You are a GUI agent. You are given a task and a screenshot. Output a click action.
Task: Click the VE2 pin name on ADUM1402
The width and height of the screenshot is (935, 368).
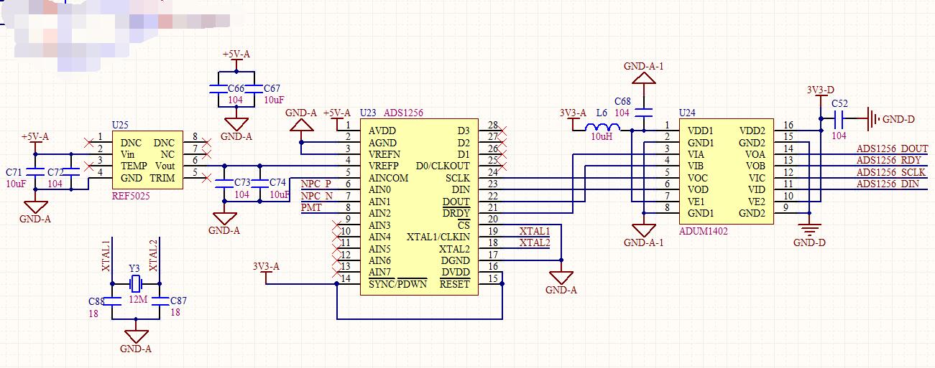click(756, 202)
